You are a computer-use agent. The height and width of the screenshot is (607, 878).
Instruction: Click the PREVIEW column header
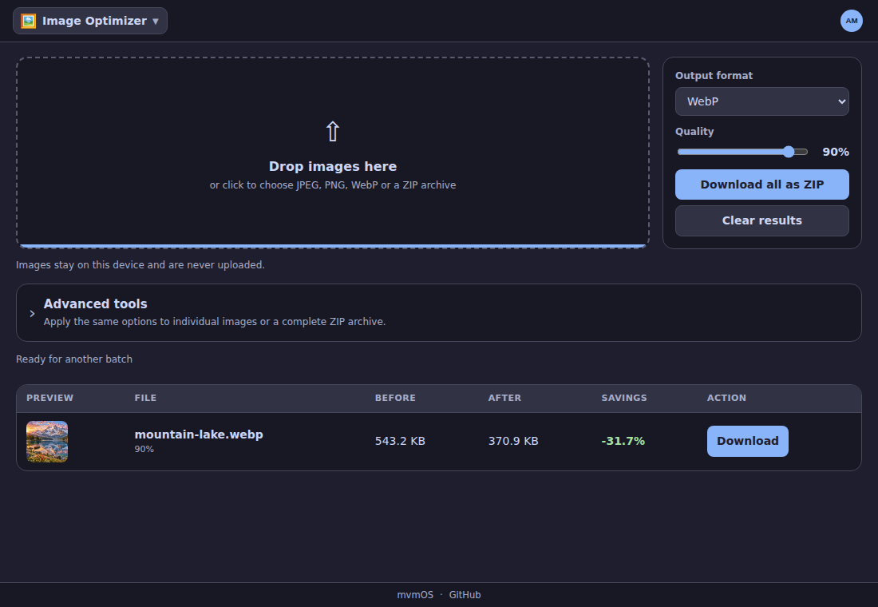click(x=49, y=398)
